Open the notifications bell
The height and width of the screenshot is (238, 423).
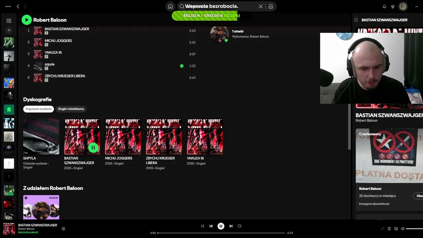tap(384, 6)
